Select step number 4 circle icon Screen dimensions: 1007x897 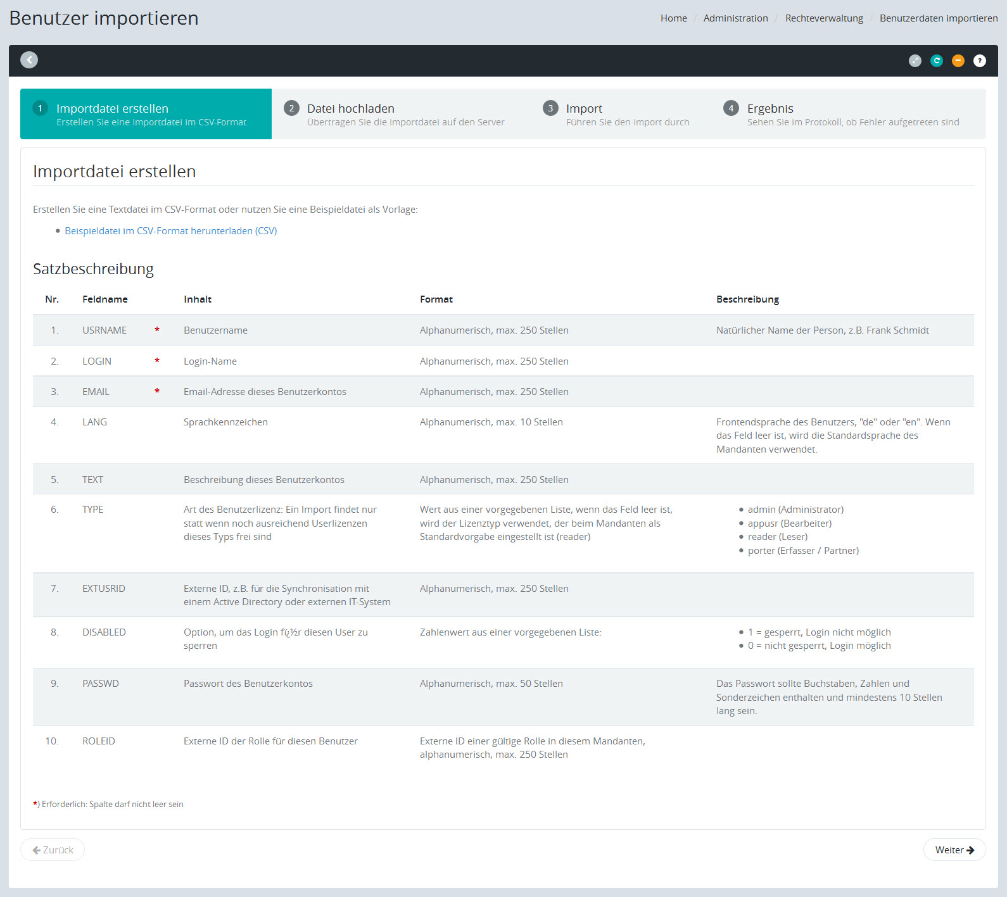(x=731, y=108)
